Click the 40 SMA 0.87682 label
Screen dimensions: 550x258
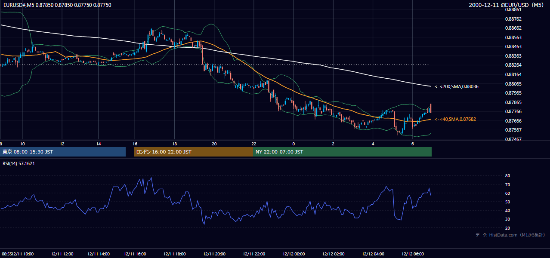point(455,119)
